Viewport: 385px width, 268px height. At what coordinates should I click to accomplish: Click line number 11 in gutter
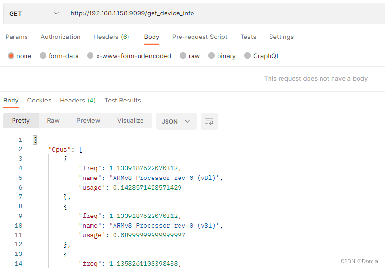[x=18, y=235]
